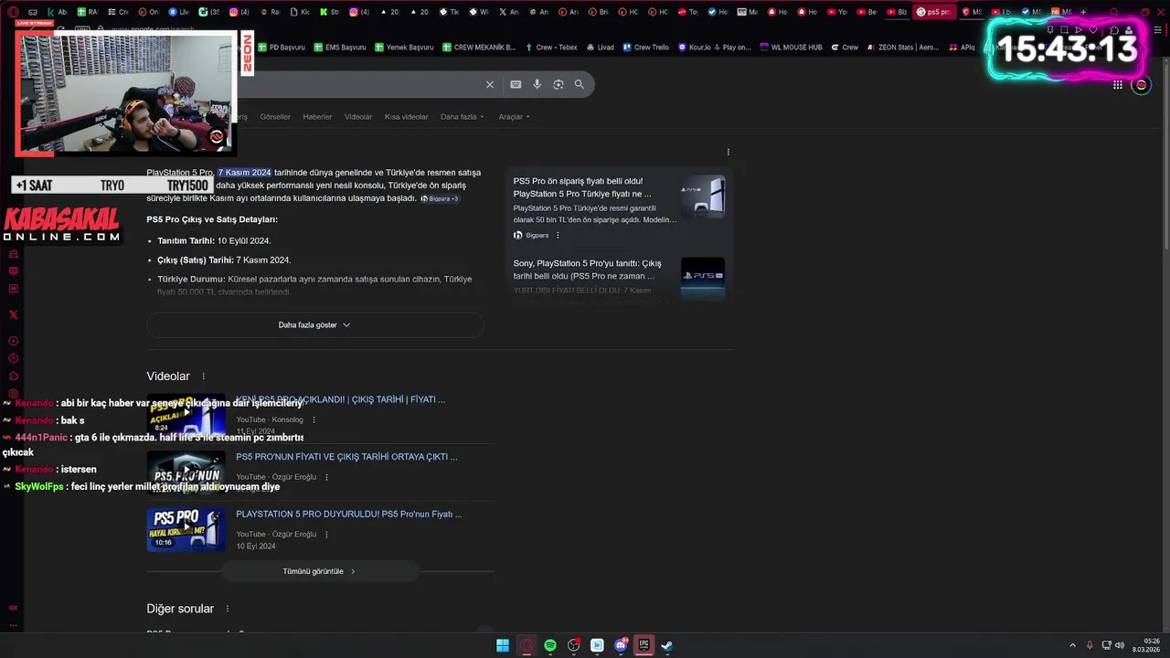Open the Google account avatar
The image size is (1170, 658).
point(1141,85)
